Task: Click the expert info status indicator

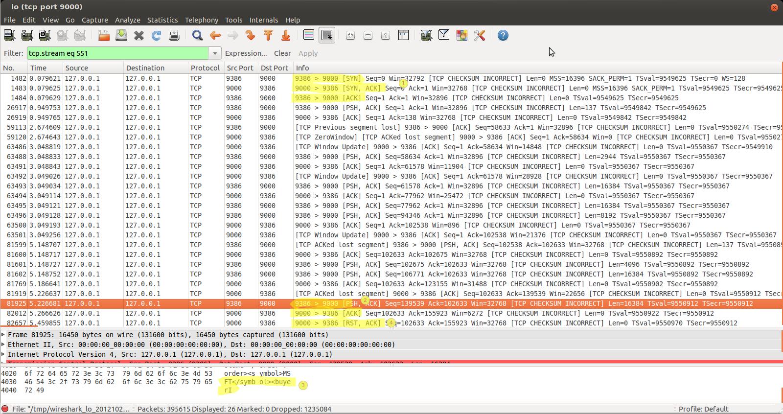Action: (x=4, y=409)
